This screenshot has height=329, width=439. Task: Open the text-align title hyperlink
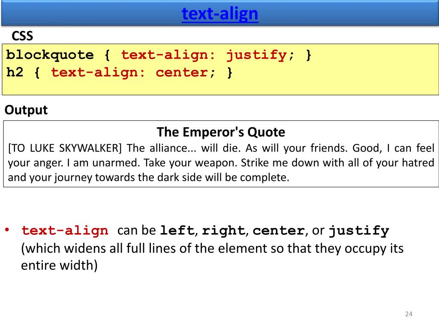[x=220, y=13]
